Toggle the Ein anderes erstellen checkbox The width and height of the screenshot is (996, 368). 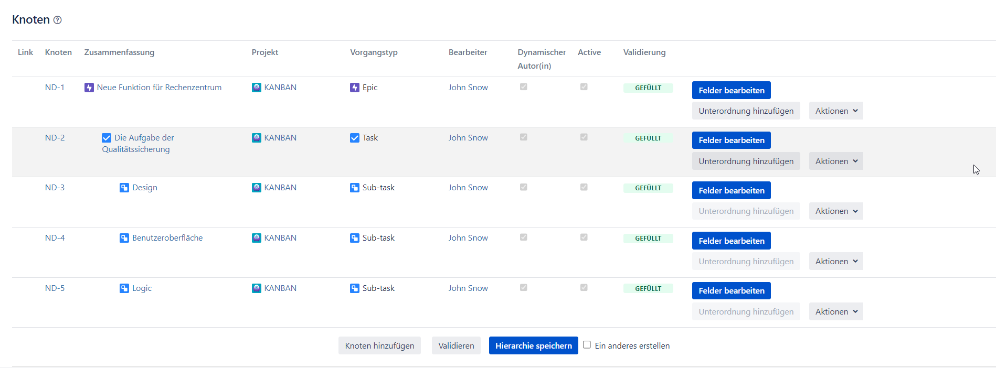coord(587,345)
